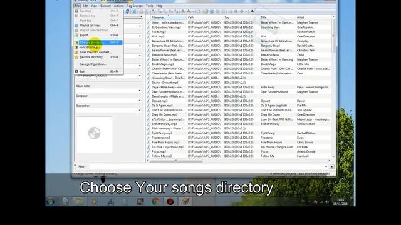This screenshot has height=225, width=401.
Task: Choose Change directory in File menu
Action: coord(98,42)
